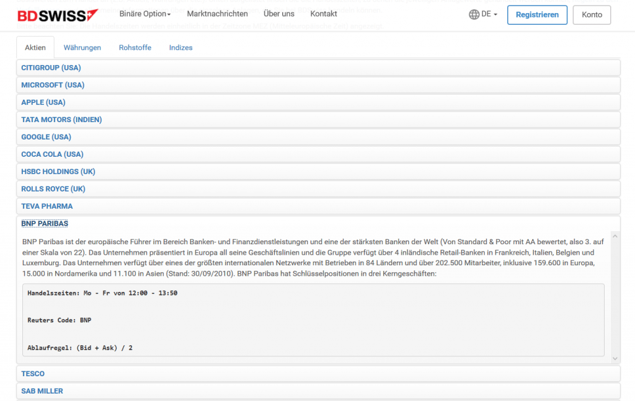The width and height of the screenshot is (635, 401).
Task: Open the Binäre Option dropdown menu
Action: pyautogui.click(x=145, y=14)
